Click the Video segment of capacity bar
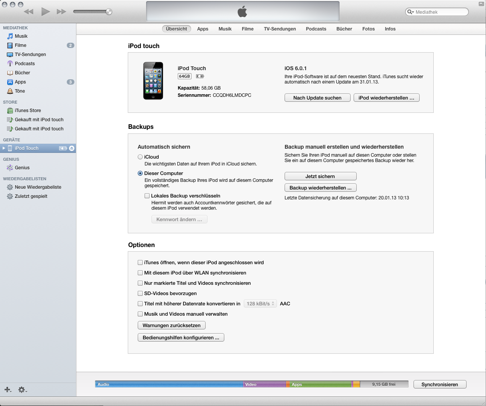Image resolution: width=486 pixels, height=406 pixels. [x=264, y=384]
